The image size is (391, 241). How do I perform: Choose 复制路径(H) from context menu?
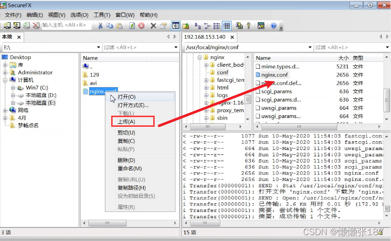click(x=140, y=188)
